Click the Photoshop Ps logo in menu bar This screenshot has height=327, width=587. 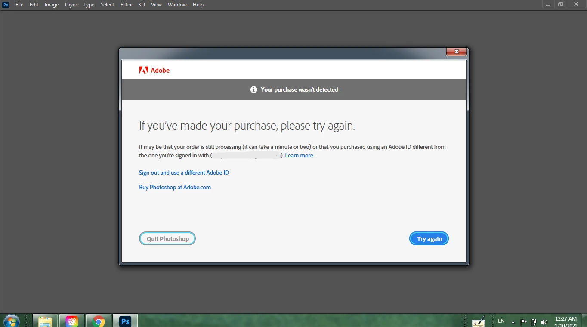pyautogui.click(x=6, y=5)
